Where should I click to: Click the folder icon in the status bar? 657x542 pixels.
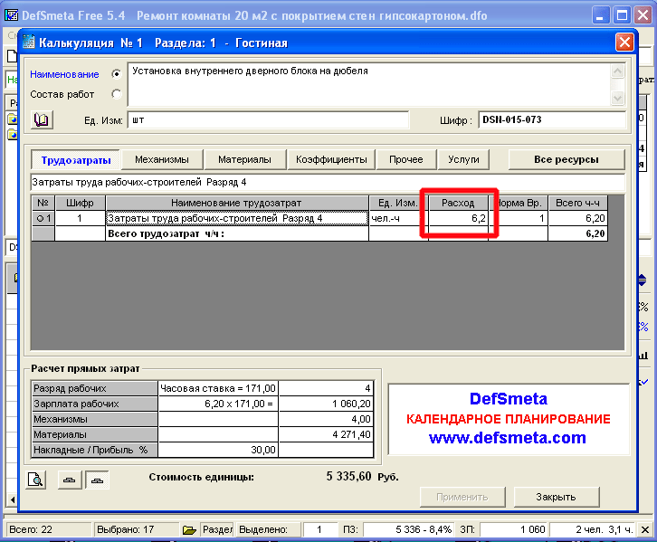pos(189,529)
